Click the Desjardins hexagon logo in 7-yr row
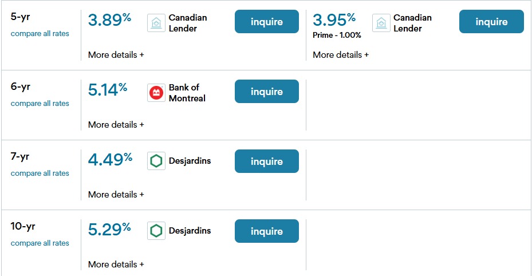Screen dimensions: 532x276 coord(156,161)
